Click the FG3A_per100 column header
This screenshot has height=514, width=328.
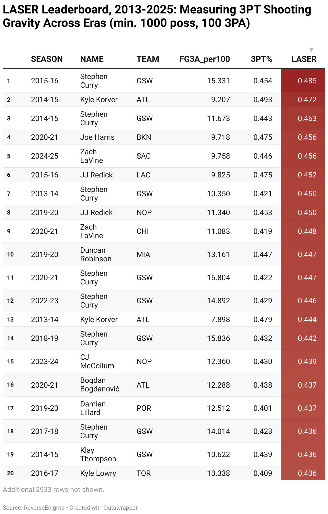click(205, 59)
